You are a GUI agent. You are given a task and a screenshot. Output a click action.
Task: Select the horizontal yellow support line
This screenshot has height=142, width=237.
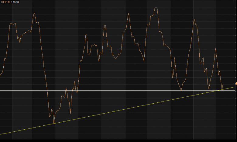(x=122, y=90)
